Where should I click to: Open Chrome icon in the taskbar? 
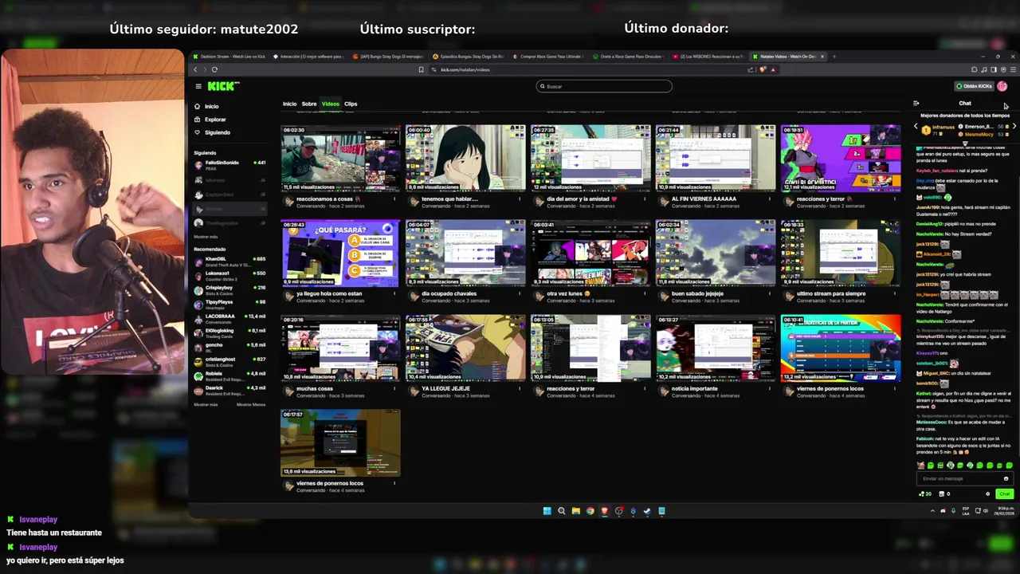pos(590,511)
